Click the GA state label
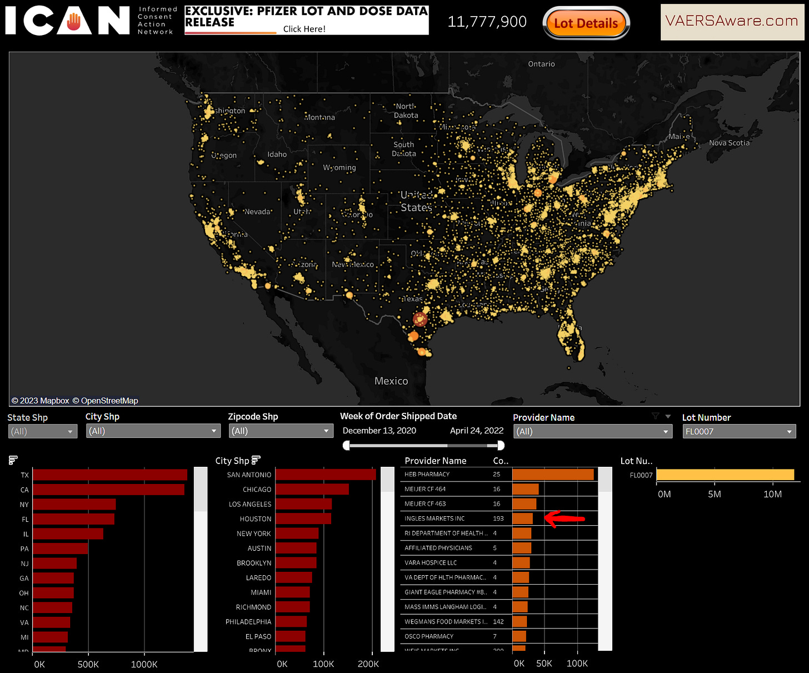 tap(24, 579)
